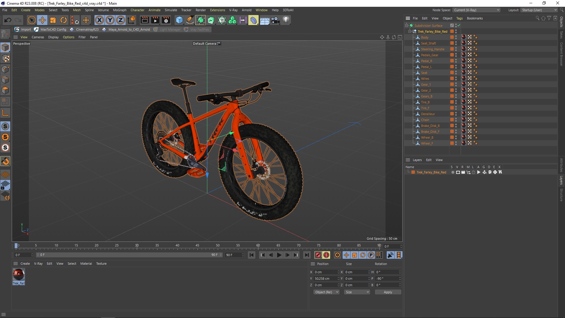Click the orange layer color swatch of Body
565x318 pixels.
pos(452,37)
